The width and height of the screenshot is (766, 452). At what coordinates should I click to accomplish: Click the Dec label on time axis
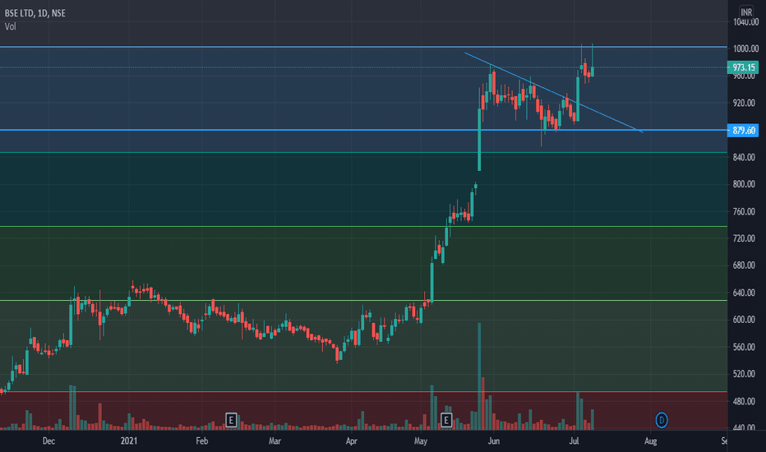point(48,441)
